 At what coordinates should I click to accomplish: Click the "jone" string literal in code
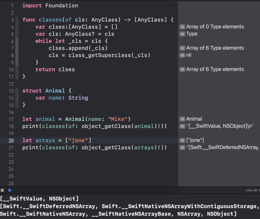(x=78, y=140)
